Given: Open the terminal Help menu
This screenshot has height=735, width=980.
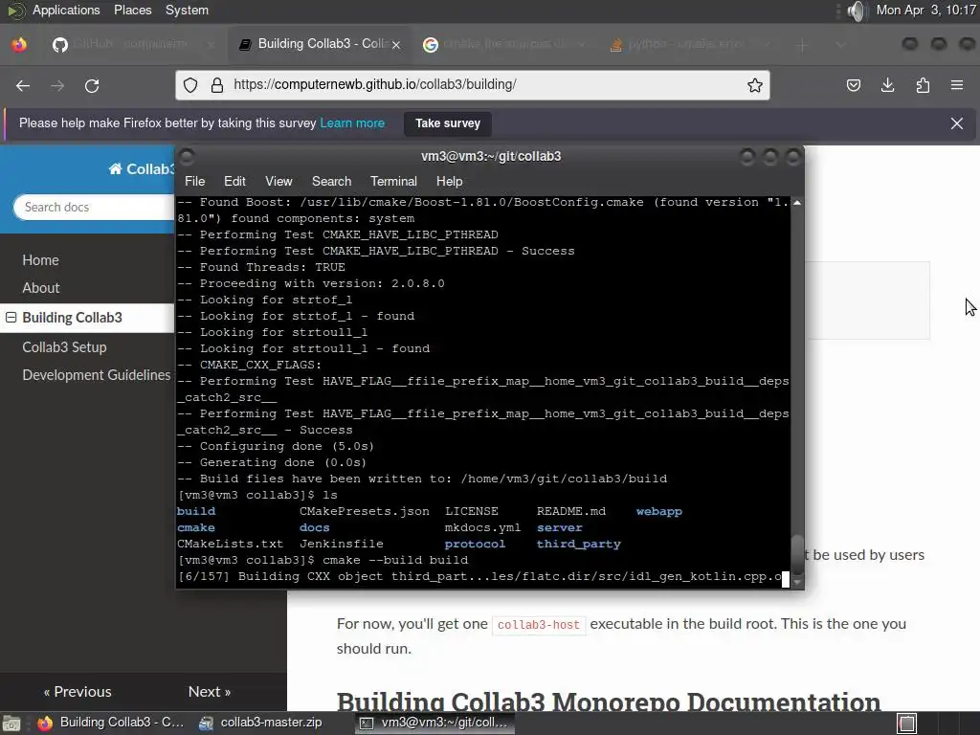Looking at the screenshot, I should click(x=449, y=181).
